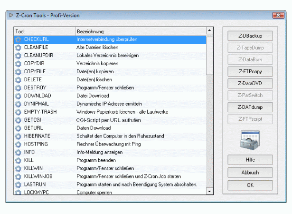Select the KILLWIN-JOB tool name

(x=38, y=176)
